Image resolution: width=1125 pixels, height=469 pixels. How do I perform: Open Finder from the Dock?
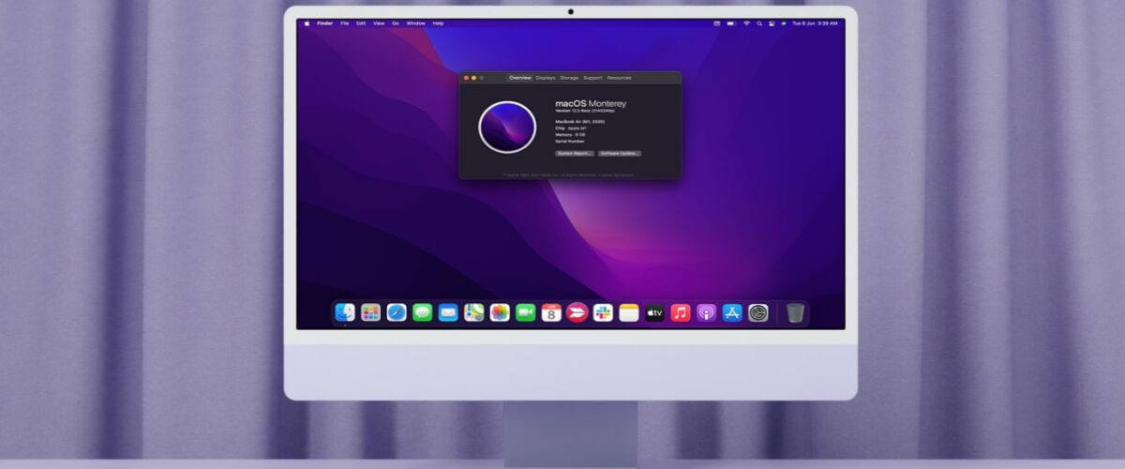point(345,312)
